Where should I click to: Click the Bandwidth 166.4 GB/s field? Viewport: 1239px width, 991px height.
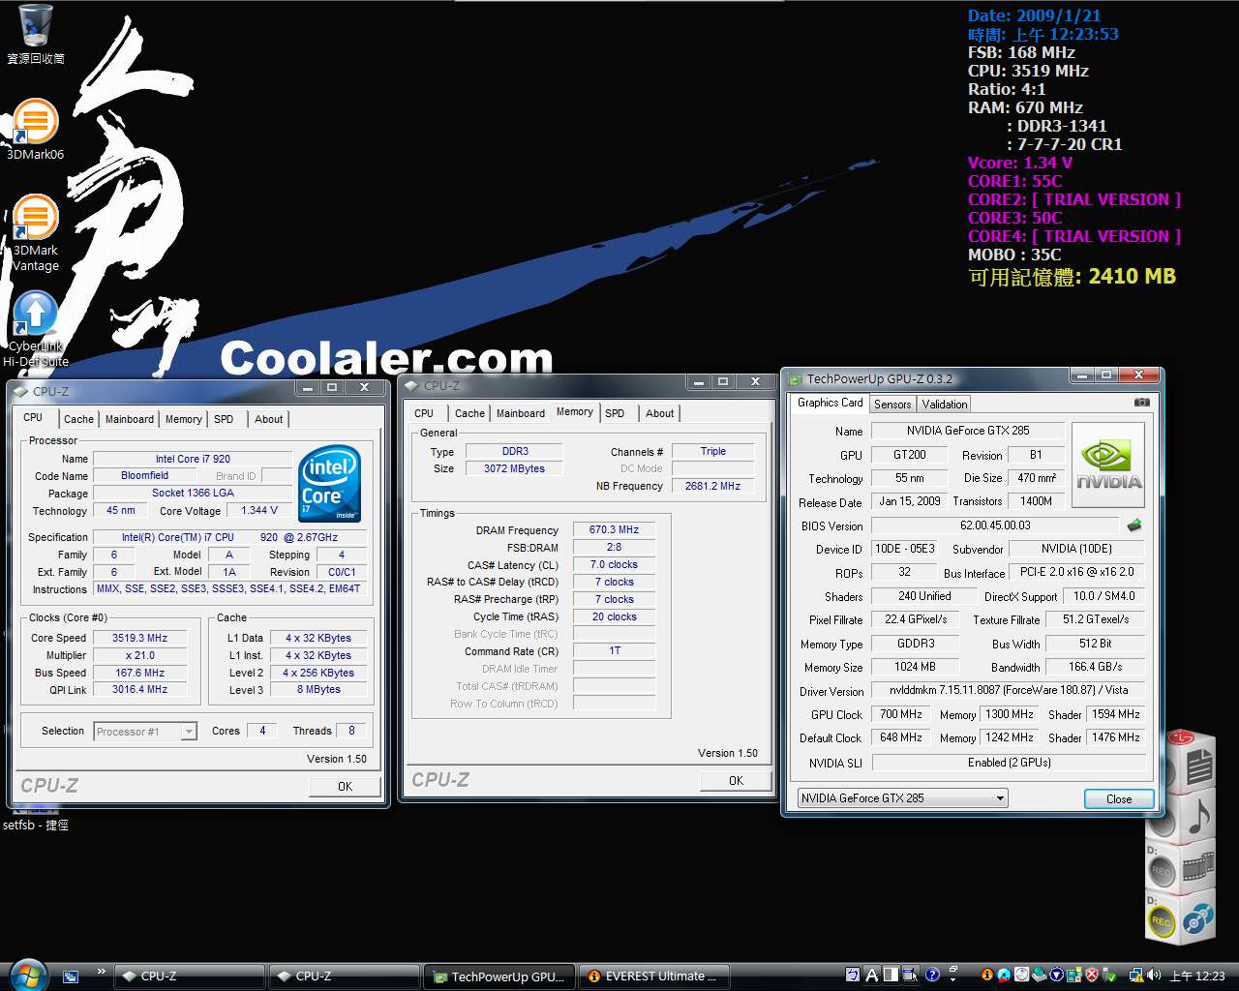1095,667
